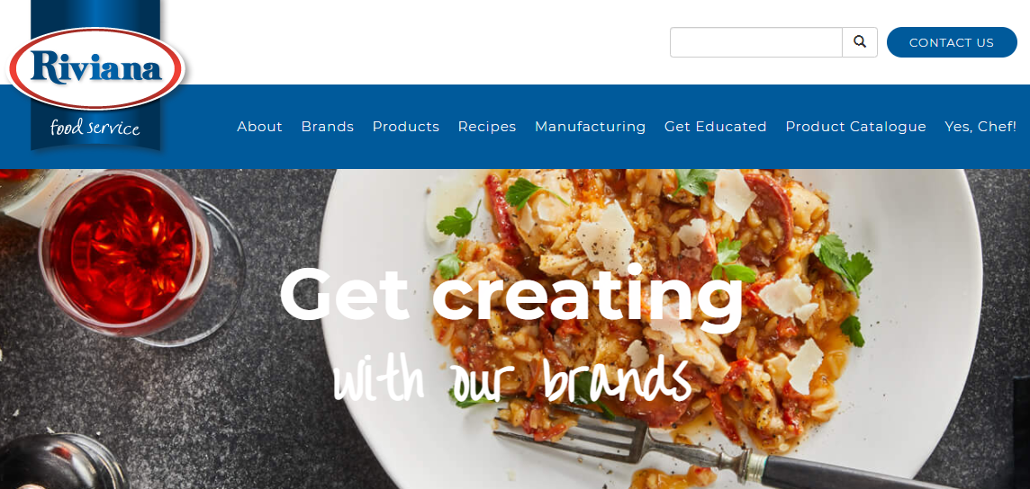Click the pepper grinder in the hero photo

(59, 461)
